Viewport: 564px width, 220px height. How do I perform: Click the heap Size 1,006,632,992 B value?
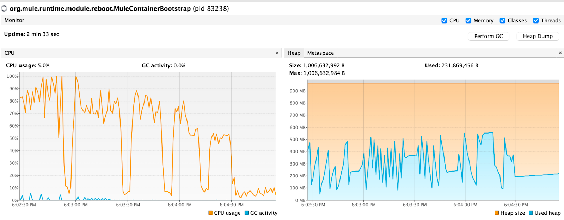324,66
